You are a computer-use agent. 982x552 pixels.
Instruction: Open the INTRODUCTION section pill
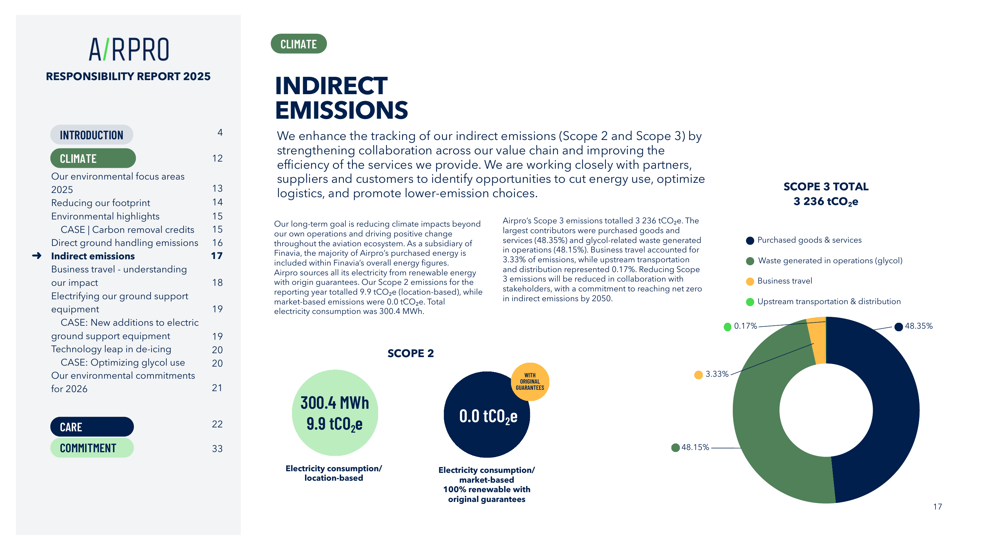pyautogui.click(x=92, y=135)
